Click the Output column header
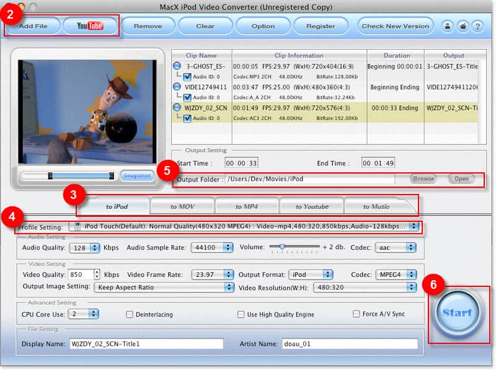This screenshot has width=496, height=370. pos(453,55)
